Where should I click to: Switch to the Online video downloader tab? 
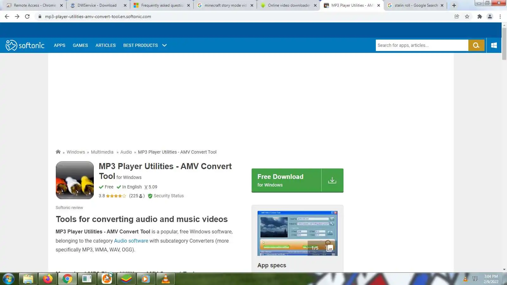(288, 5)
